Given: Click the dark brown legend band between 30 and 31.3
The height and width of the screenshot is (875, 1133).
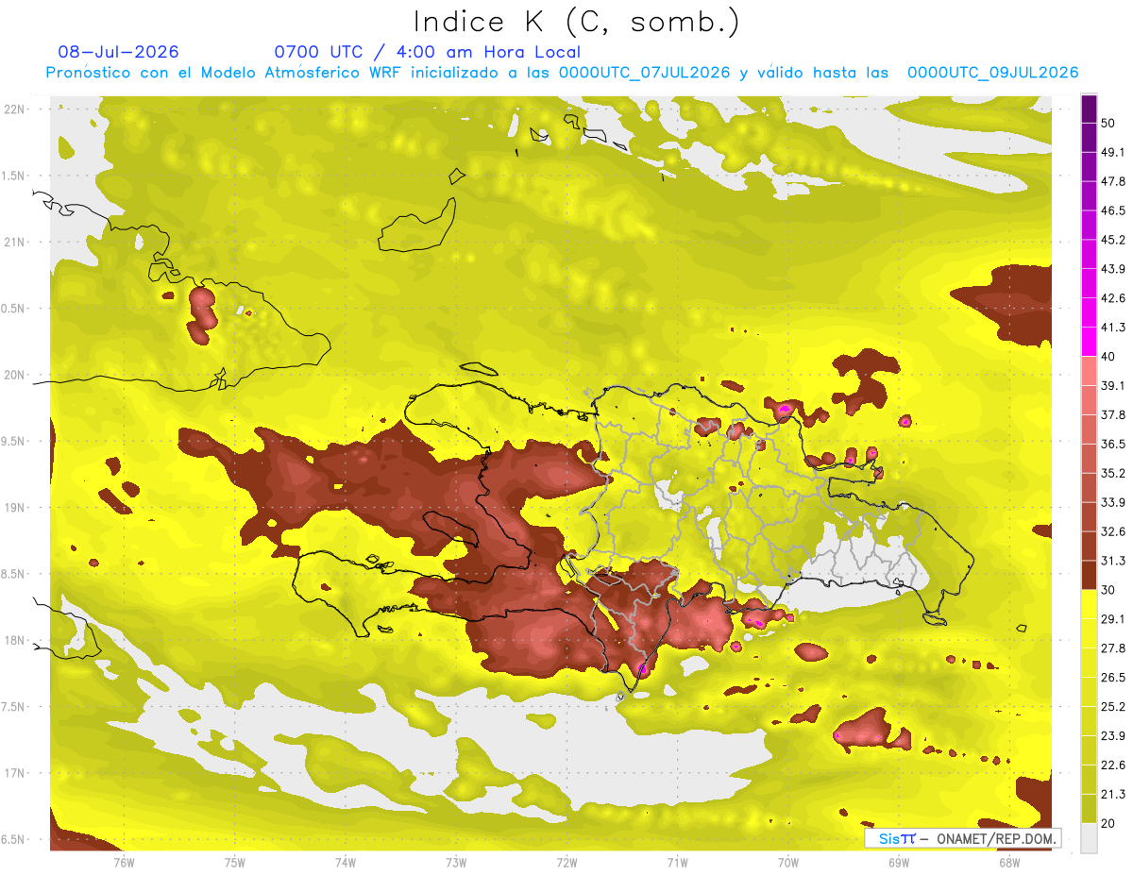Looking at the screenshot, I should coord(1089,574).
